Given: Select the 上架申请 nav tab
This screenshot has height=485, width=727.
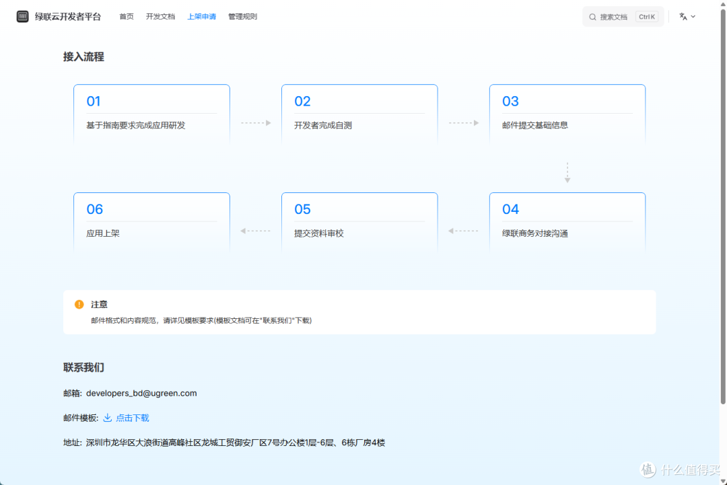Looking at the screenshot, I should click(202, 17).
